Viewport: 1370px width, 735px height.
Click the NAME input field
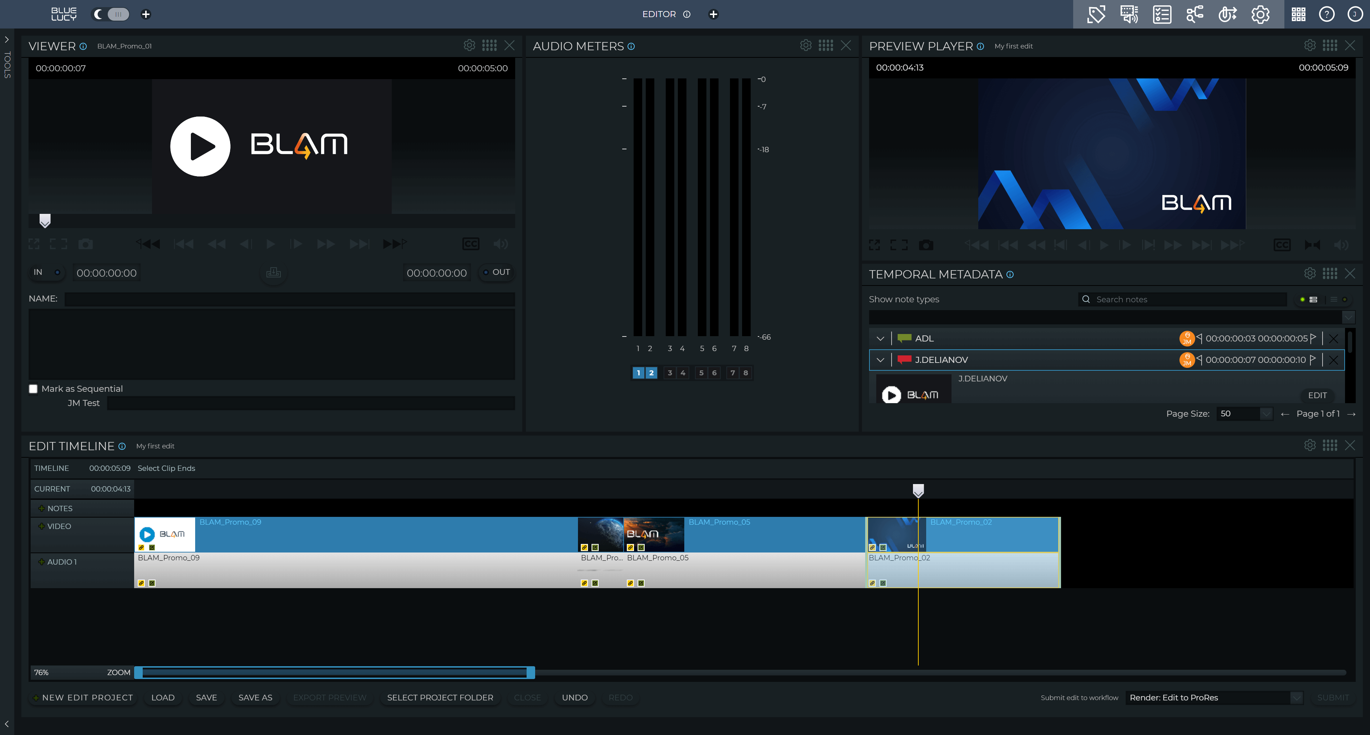click(x=290, y=299)
